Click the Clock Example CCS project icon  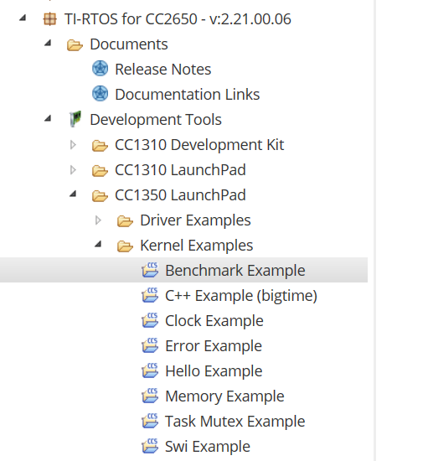click(150, 320)
